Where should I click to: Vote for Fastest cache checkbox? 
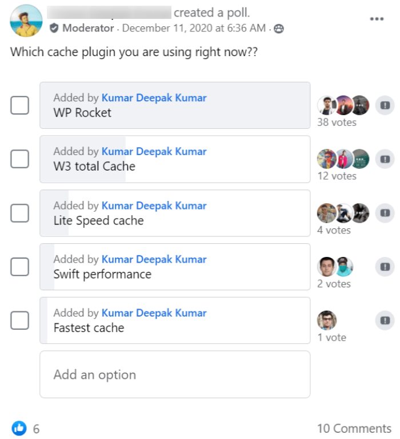(x=20, y=321)
